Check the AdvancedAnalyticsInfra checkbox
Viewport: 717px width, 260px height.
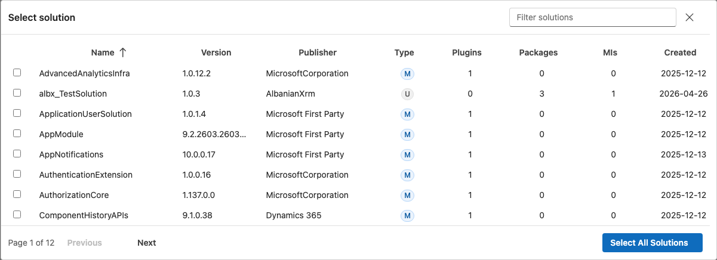point(17,73)
